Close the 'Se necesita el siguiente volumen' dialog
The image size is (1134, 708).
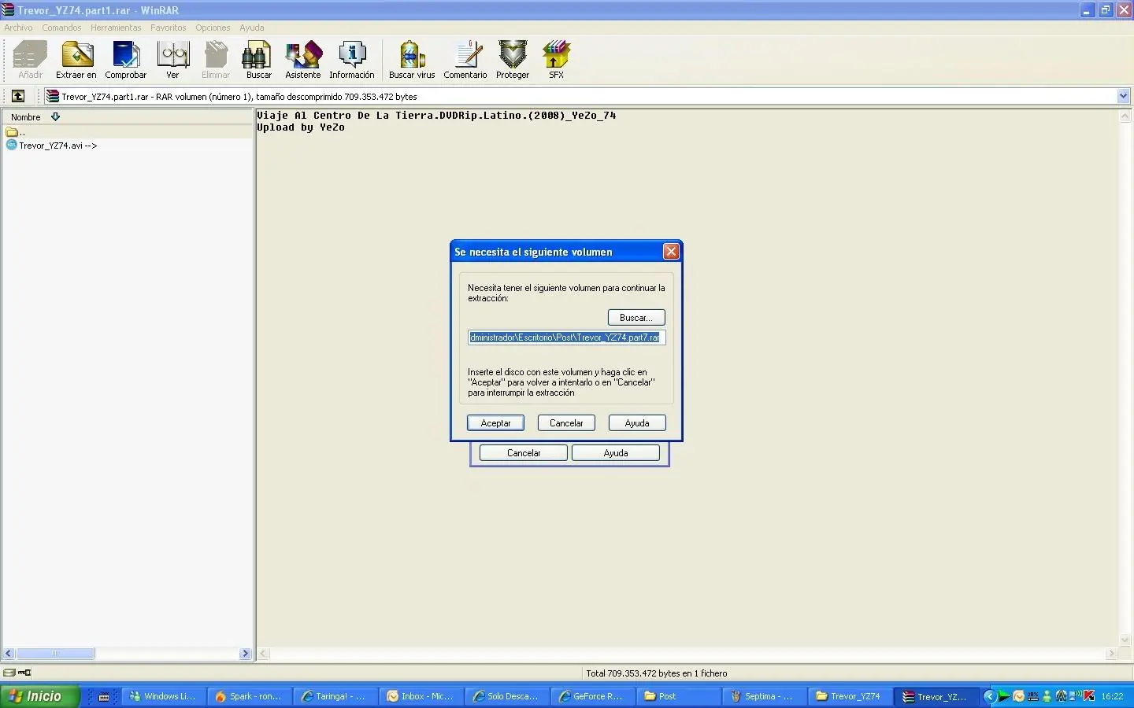671,252
